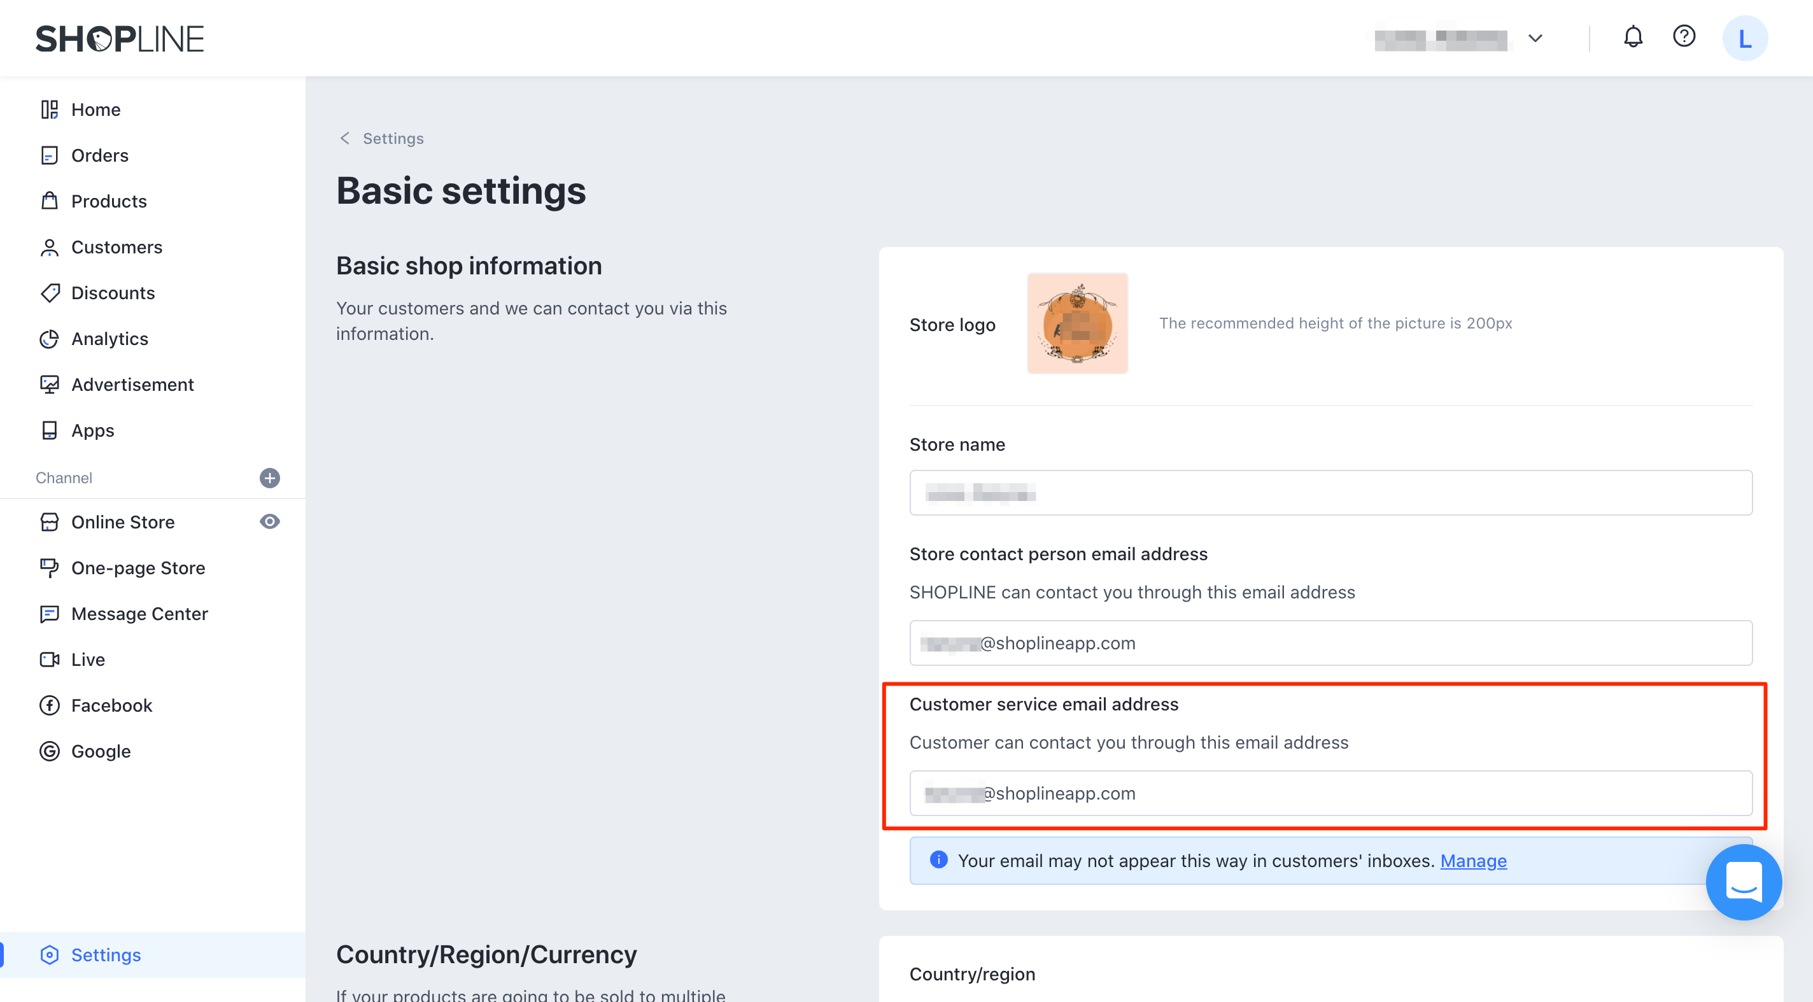The height and width of the screenshot is (1002, 1813).
Task: Click the Manage link in email notice
Action: point(1473,861)
